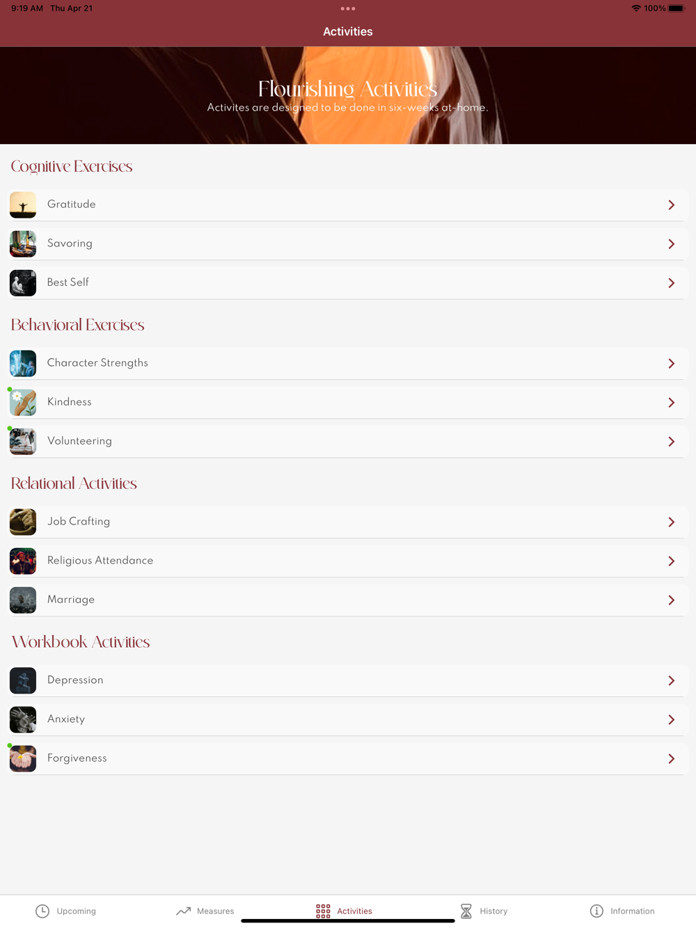Open the Job Crafting activity

[x=348, y=522]
